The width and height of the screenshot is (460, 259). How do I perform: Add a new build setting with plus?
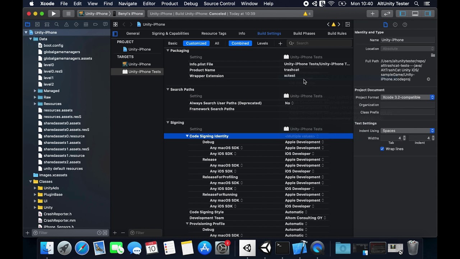280,44
